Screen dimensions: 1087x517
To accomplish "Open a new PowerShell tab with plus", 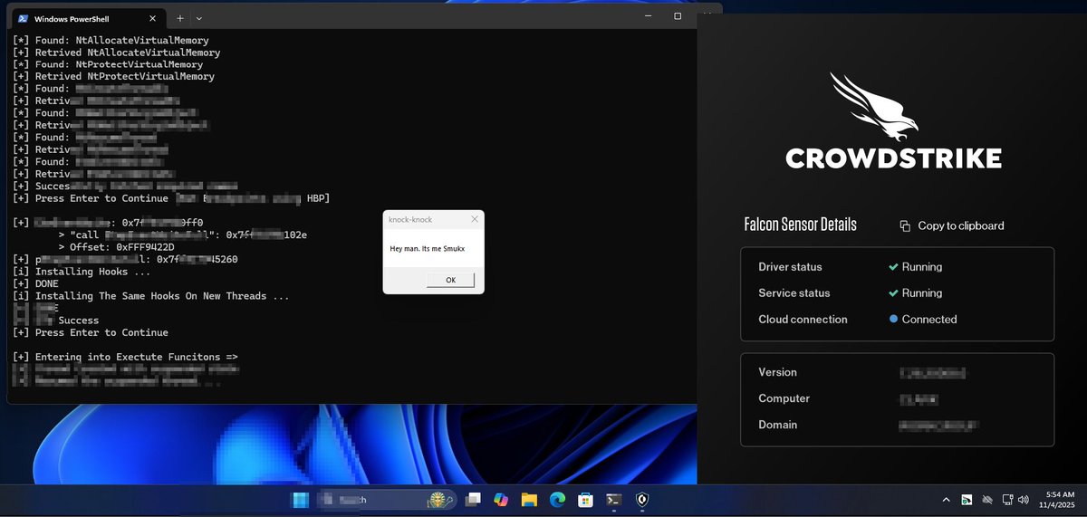I will pyautogui.click(x=179, y=18).
